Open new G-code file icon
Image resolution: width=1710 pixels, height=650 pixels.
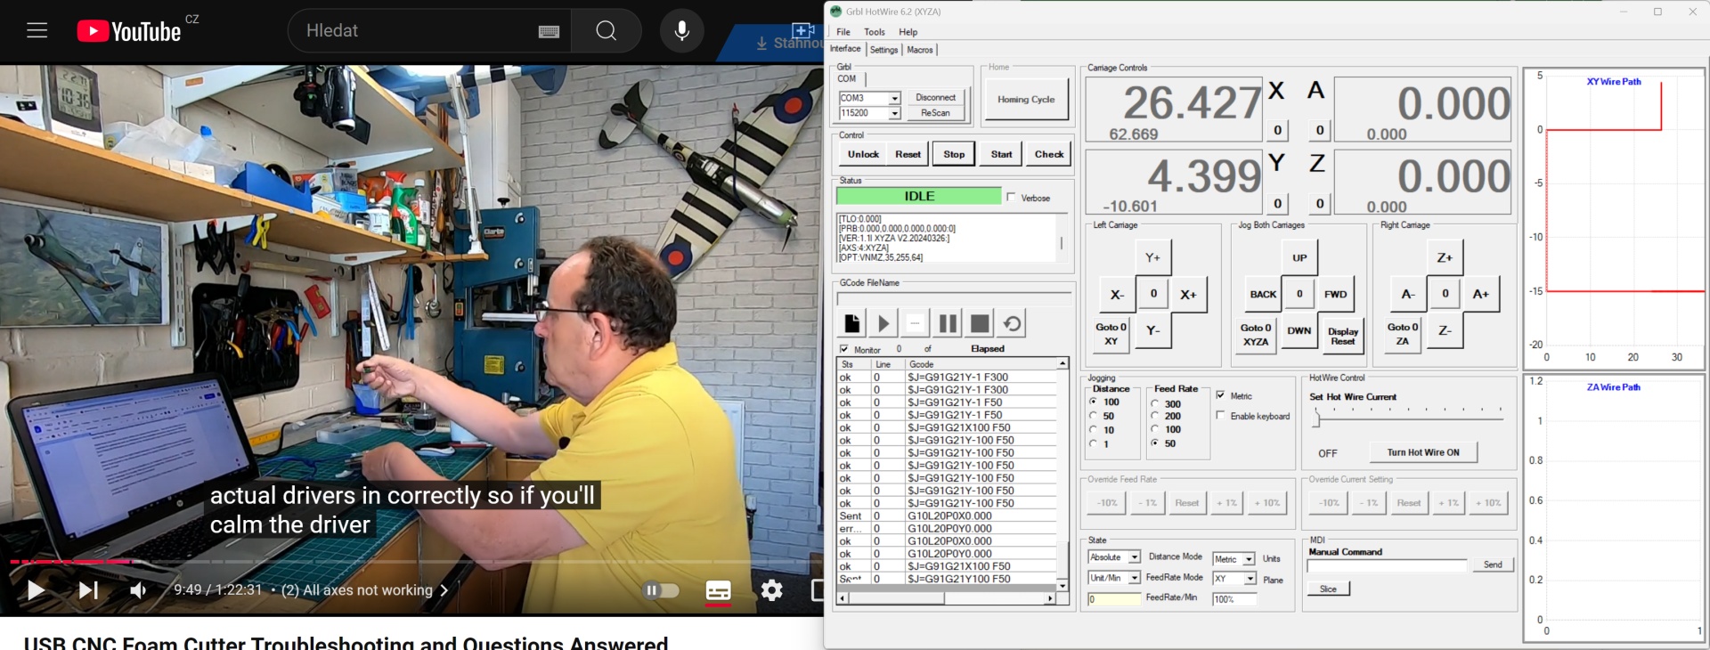point(851,323)
